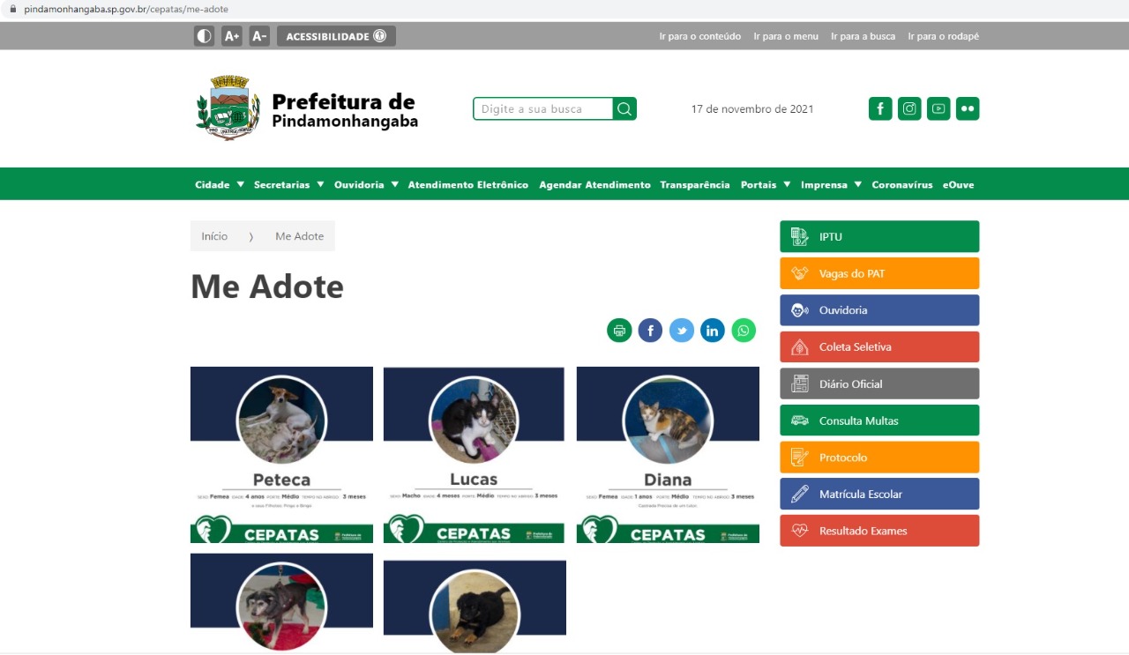The width and height of the screenshot is (1129, 655).
Task: Open the IPTU sidebar button
Action: point(879,237)
